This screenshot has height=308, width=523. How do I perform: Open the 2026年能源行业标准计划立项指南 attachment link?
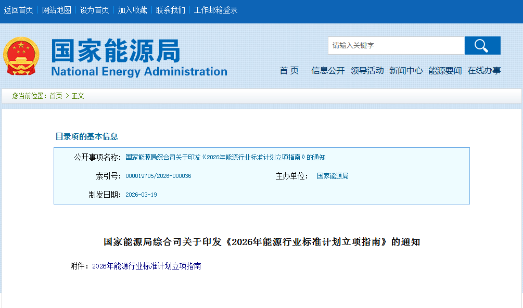(x=146, y=266)
